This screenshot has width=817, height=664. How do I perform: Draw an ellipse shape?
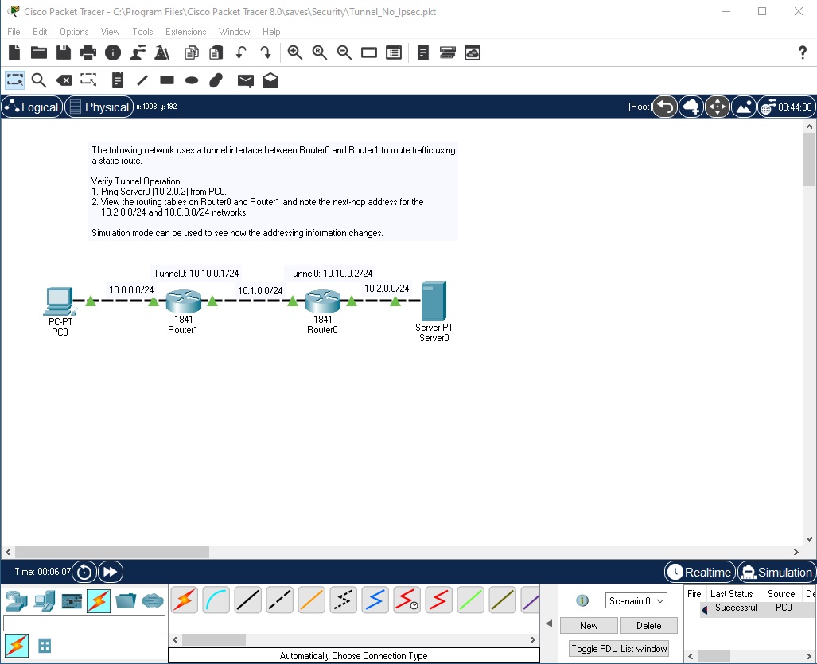click(x=192, y=80)
